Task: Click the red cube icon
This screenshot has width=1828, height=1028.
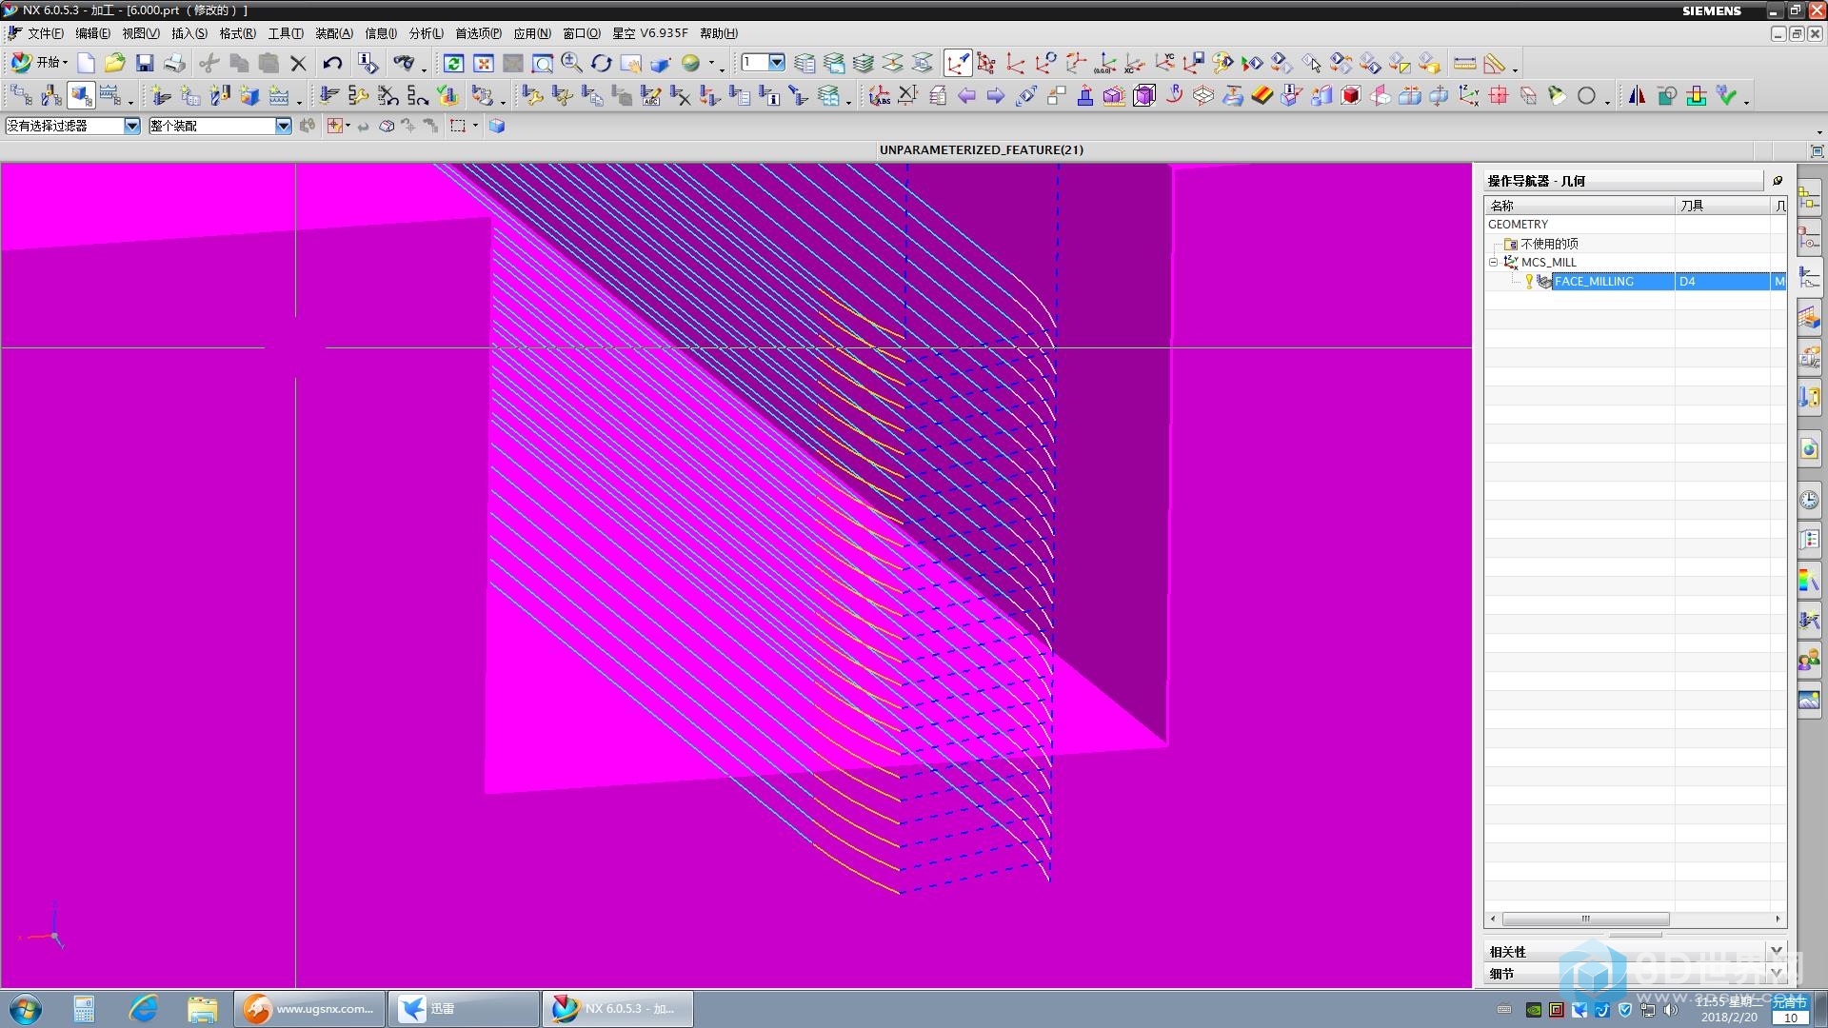Action: (x=1350, y=95)
